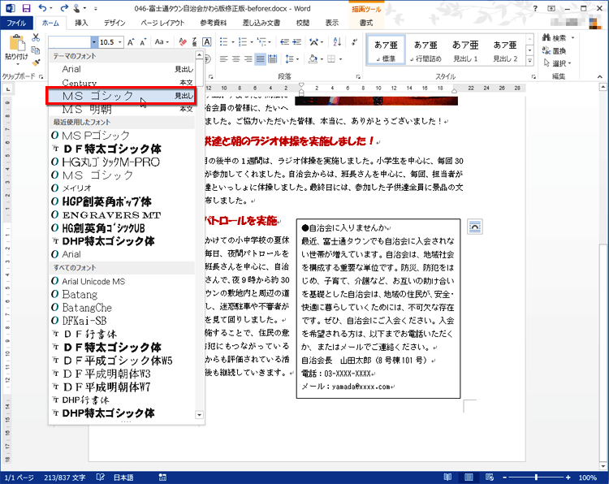This screenshot has width=609, height=484.
Task: Collapse the font name dropdown arrow
Action: coord(93,42)
